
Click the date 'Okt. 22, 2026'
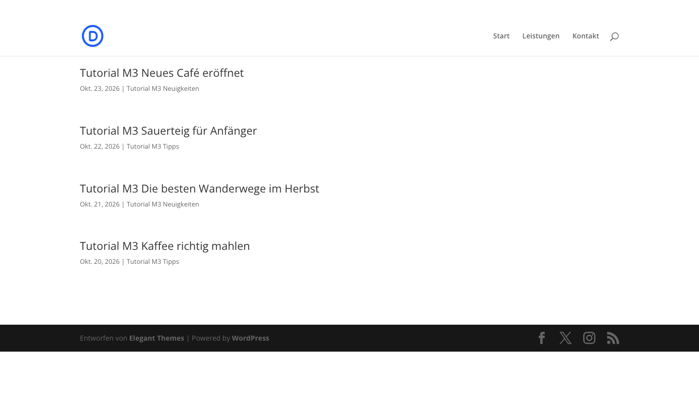point(100,146)
